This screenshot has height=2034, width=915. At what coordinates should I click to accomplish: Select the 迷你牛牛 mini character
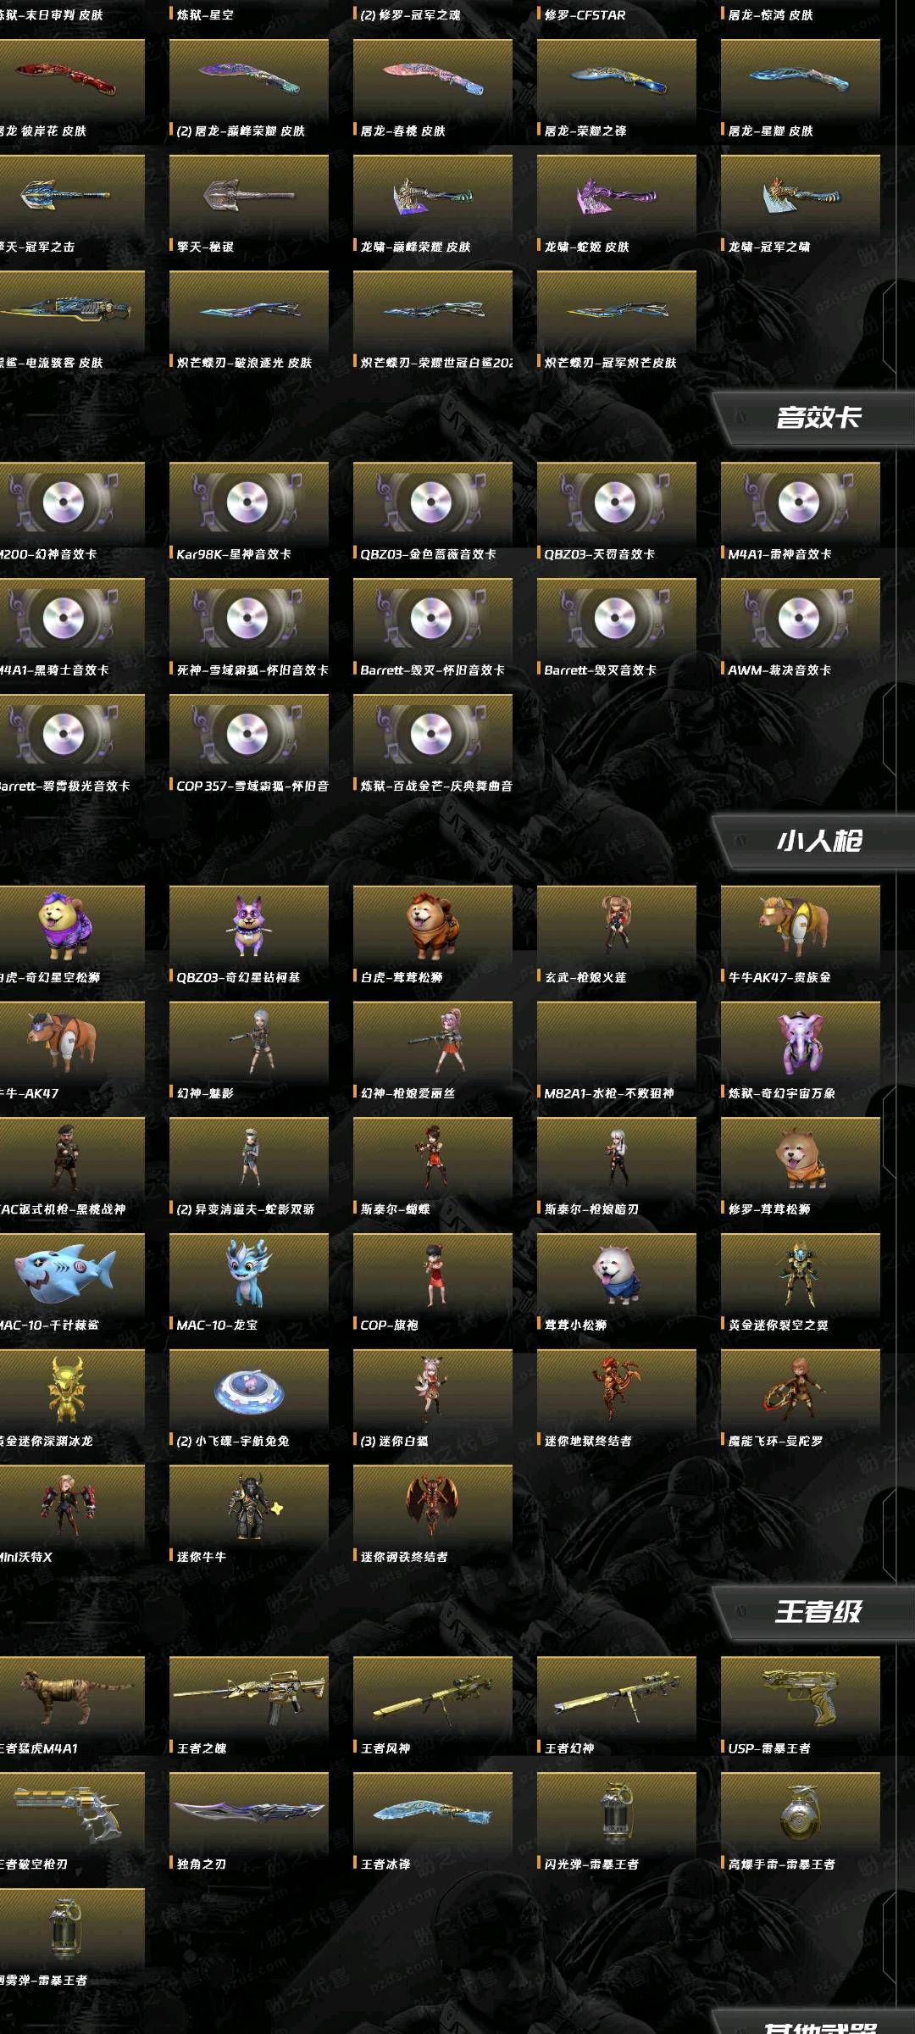(x=248, y=1507)
